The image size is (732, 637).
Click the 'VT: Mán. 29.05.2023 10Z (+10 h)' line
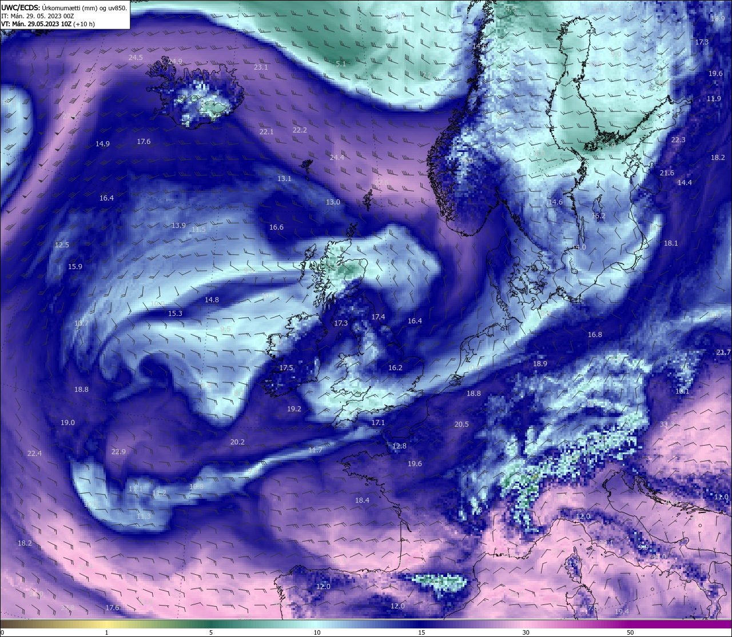pyautogui.click(x=48, y=24)
